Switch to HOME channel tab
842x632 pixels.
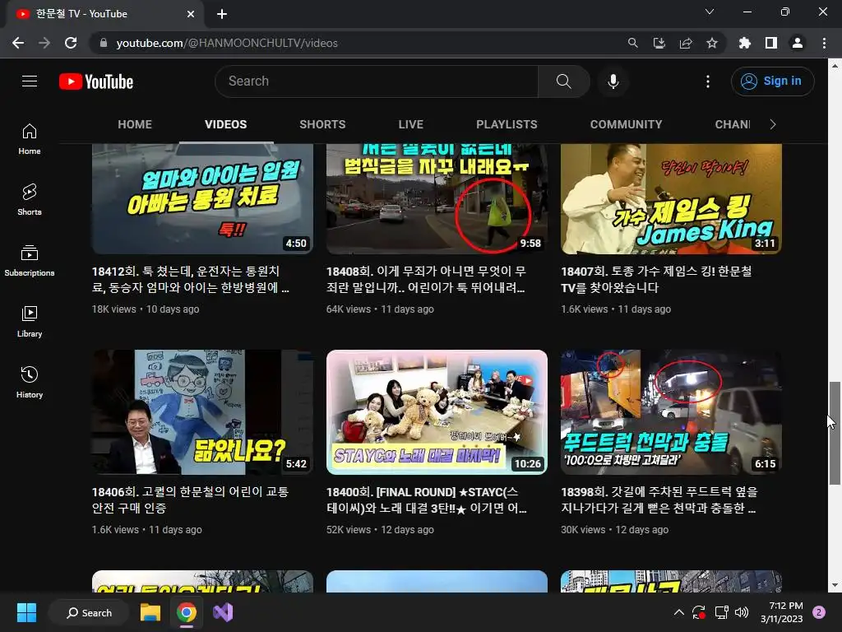[135, 124]
